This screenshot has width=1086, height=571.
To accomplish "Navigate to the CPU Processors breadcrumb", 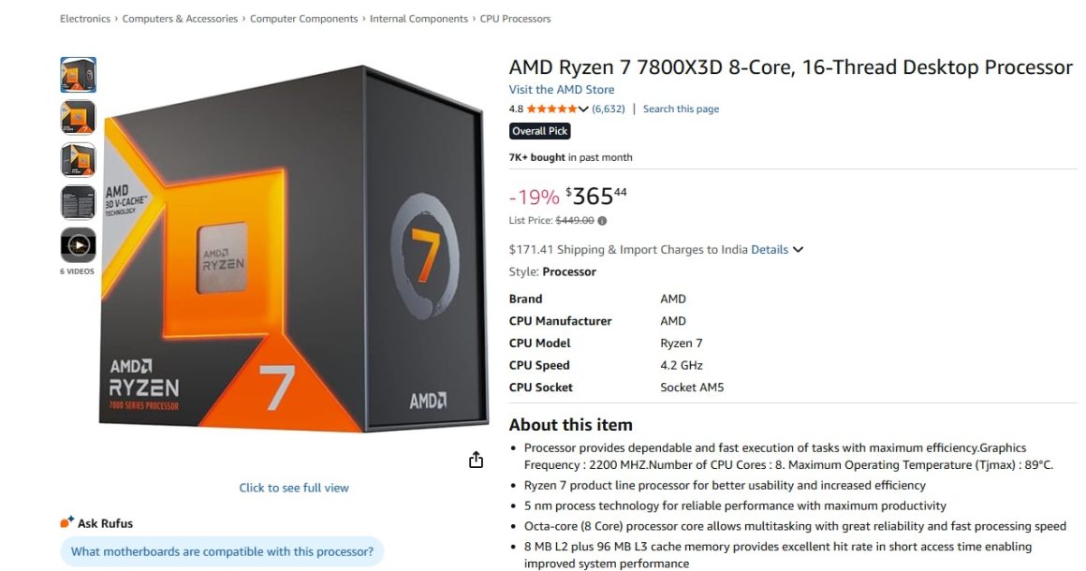I will (x=516, y=18).
